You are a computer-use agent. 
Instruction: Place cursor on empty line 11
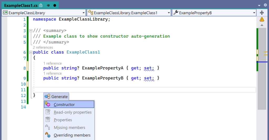pyautogui.click(x=144, y=90)
